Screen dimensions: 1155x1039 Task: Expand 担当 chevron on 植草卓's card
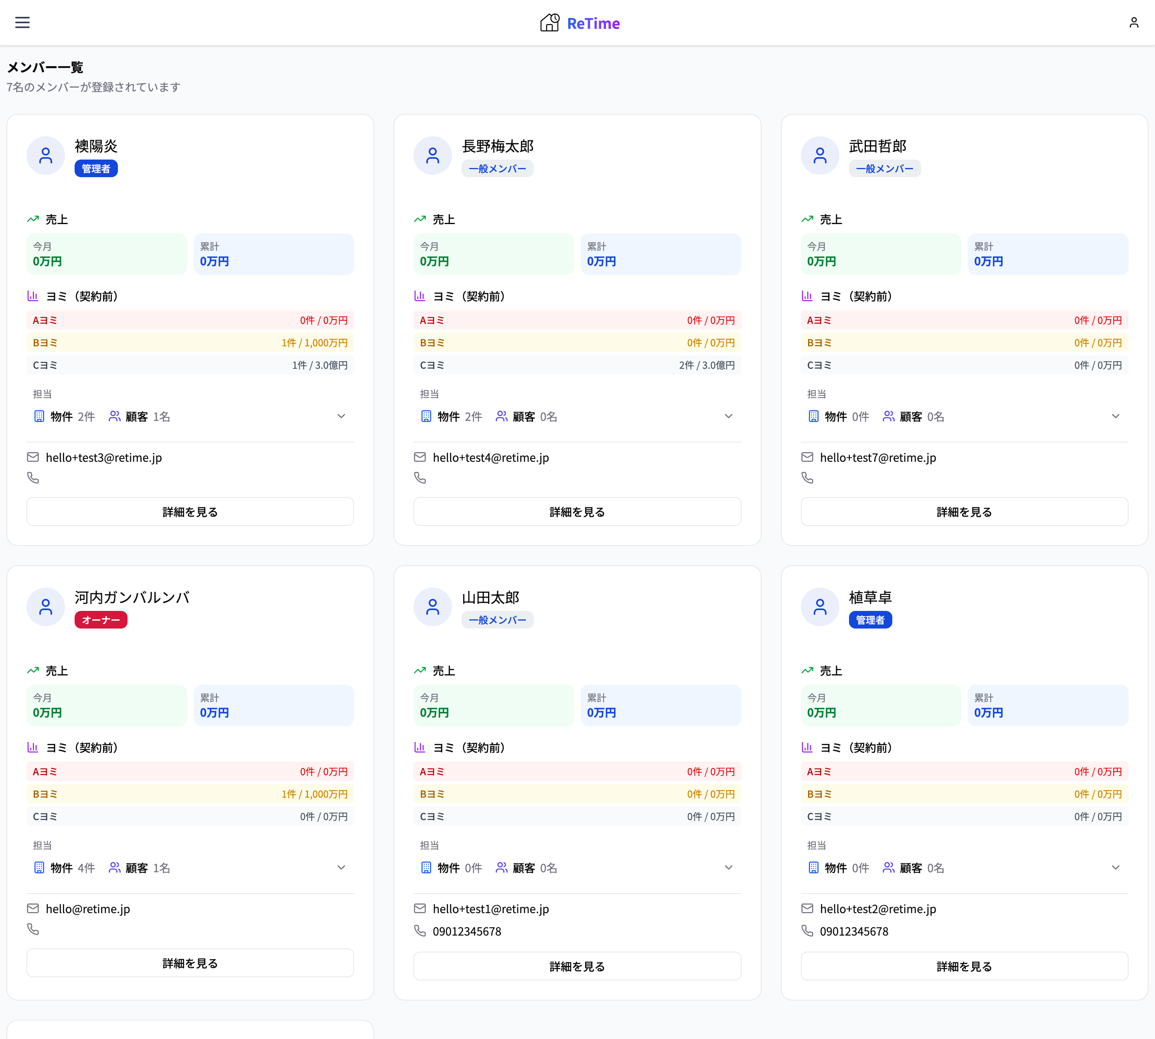pyautogui.click(x=1115, y=867)
